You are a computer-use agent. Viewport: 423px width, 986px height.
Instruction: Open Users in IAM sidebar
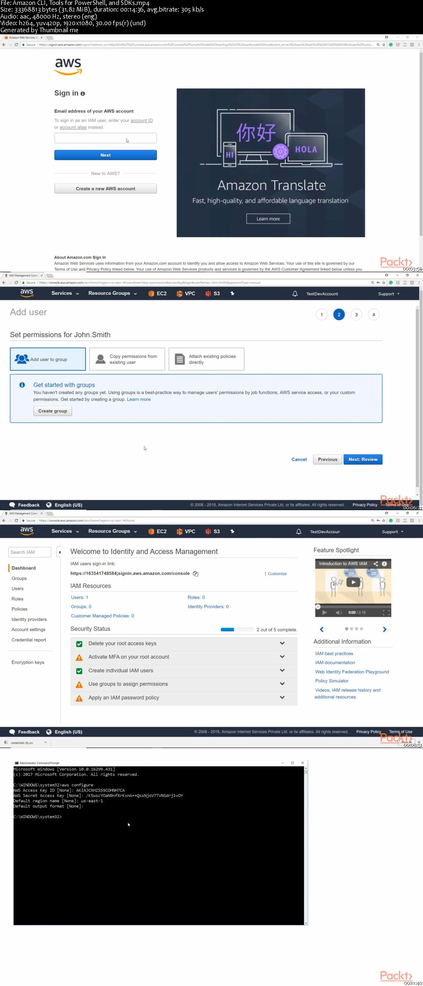point(17,589)
